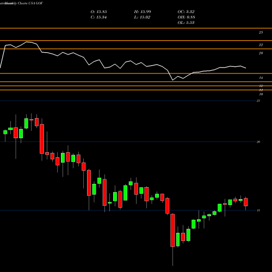Select the close value 'C: 15.34'
The height and width of the screenshot is (272, 272).
[x=98, y=17]
